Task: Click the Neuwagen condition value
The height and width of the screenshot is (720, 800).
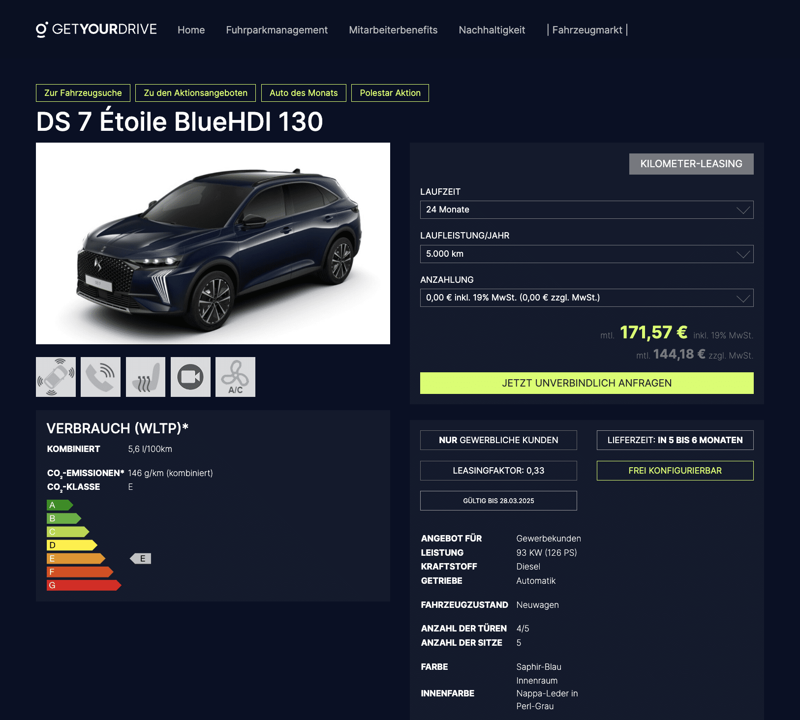Action: tap(537, 605)
